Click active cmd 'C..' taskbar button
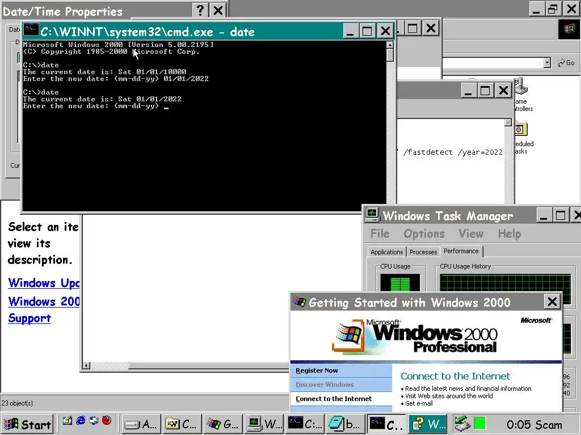581x435 pixels. click(x=386, y=424)
